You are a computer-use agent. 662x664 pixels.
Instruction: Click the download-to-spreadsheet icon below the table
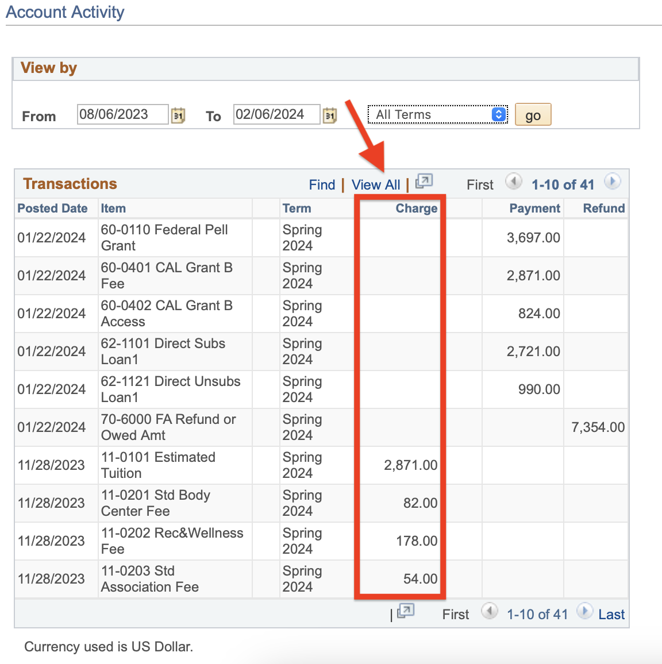click(x=405, y=612)
